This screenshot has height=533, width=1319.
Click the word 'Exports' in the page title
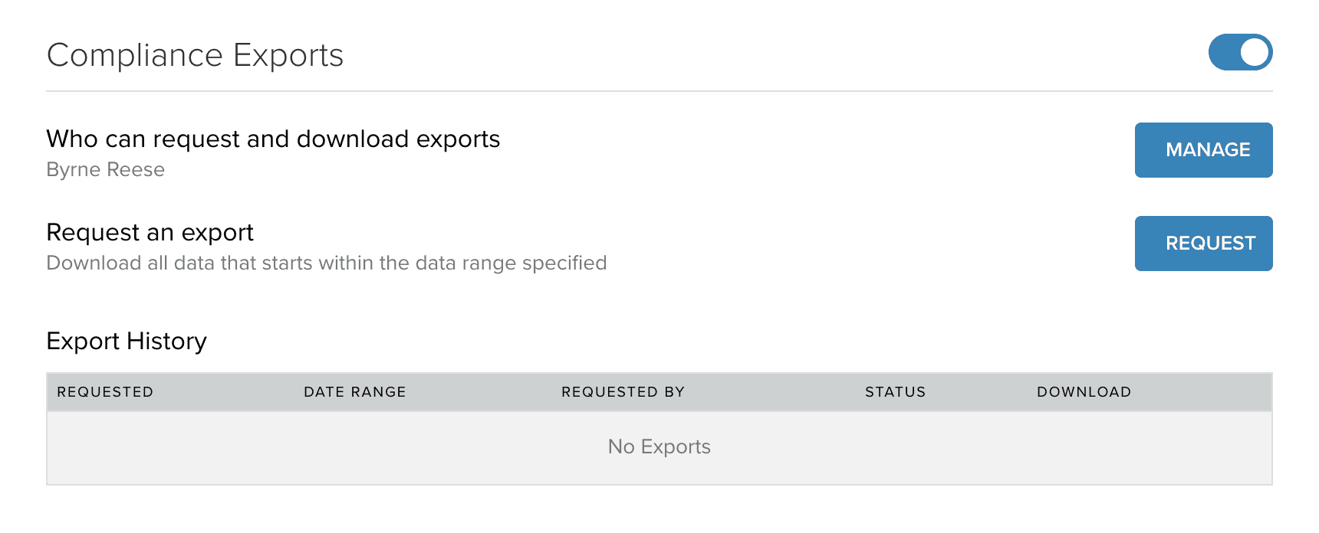[x=288, y=55]
